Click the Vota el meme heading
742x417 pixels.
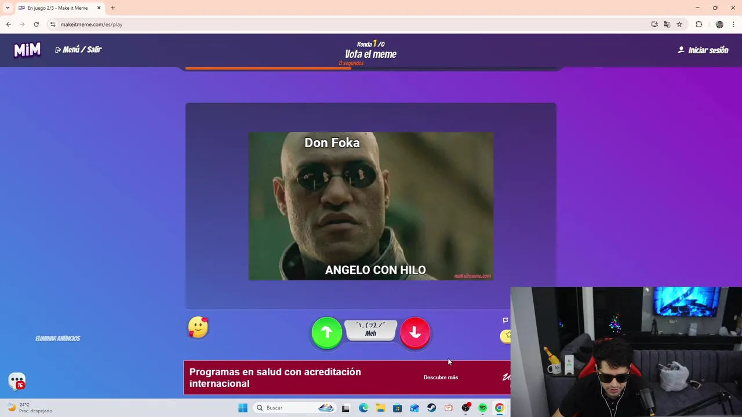click(x=370, y=54)
